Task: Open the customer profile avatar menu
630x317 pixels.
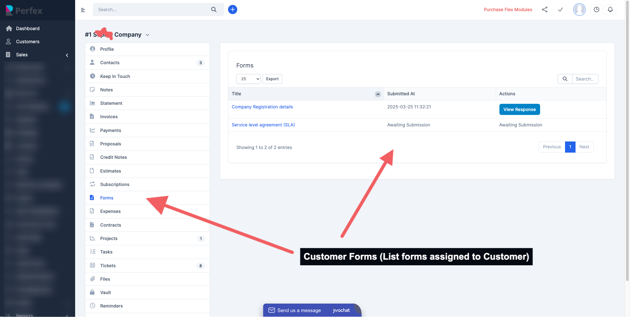Action: (579, 9)
